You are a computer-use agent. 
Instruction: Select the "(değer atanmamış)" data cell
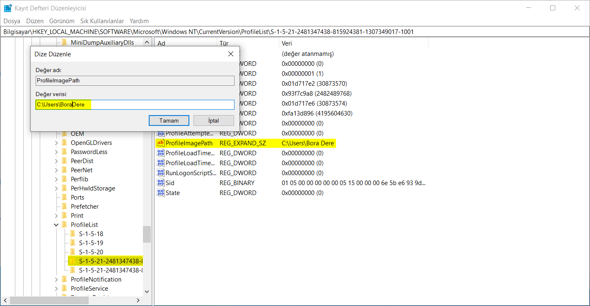[x=308, y=54]
